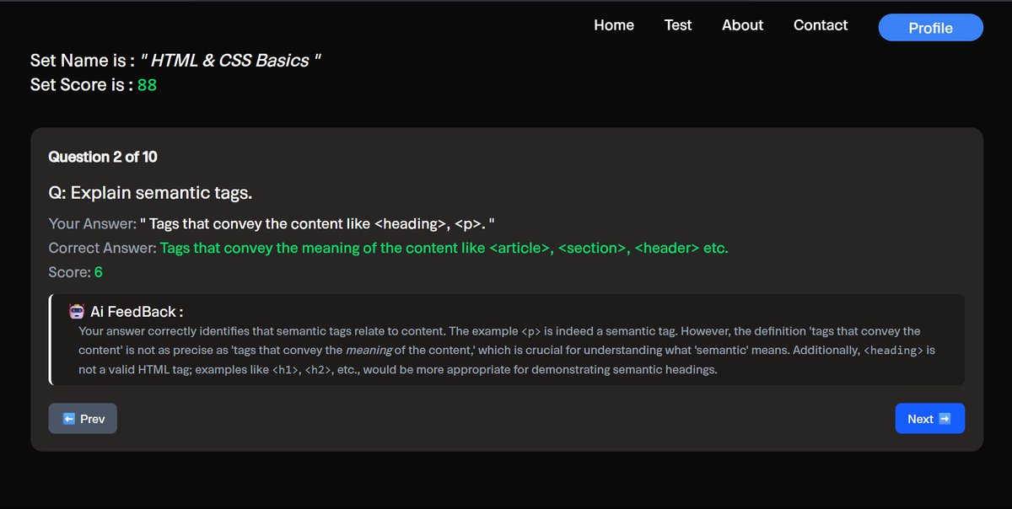
Task: Open the Home nav link
Action: [614, 25]
